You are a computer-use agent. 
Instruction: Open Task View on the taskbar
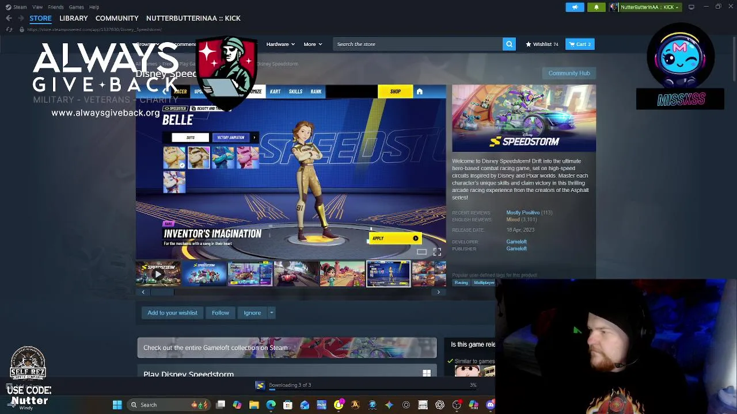(221, 405)
